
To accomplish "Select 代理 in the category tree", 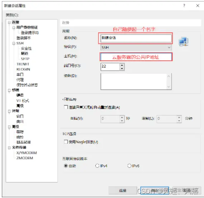I will tap(20, 80).
